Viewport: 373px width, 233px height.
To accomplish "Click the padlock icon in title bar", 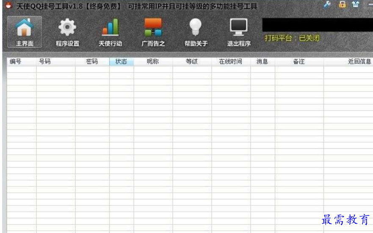I will (x=342, y=4).
